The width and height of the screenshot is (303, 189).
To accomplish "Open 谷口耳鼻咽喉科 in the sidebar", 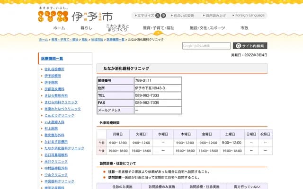I will pos(56,155).
